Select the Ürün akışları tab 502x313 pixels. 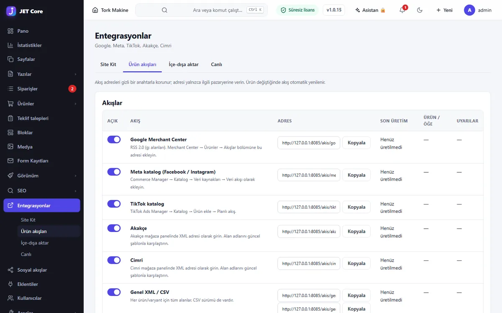(x=142, y=65)
